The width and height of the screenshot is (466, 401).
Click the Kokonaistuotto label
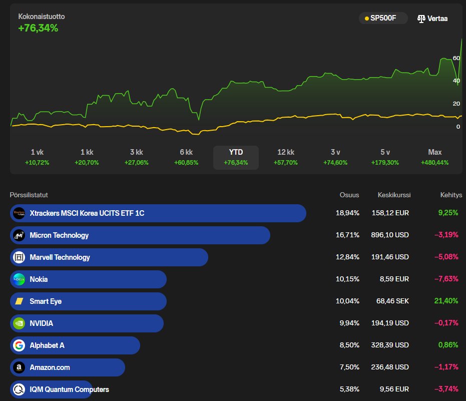point(42,17)
